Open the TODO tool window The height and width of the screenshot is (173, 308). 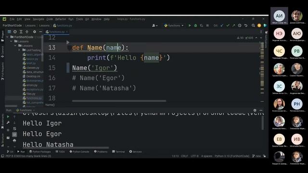pos(60,152)
